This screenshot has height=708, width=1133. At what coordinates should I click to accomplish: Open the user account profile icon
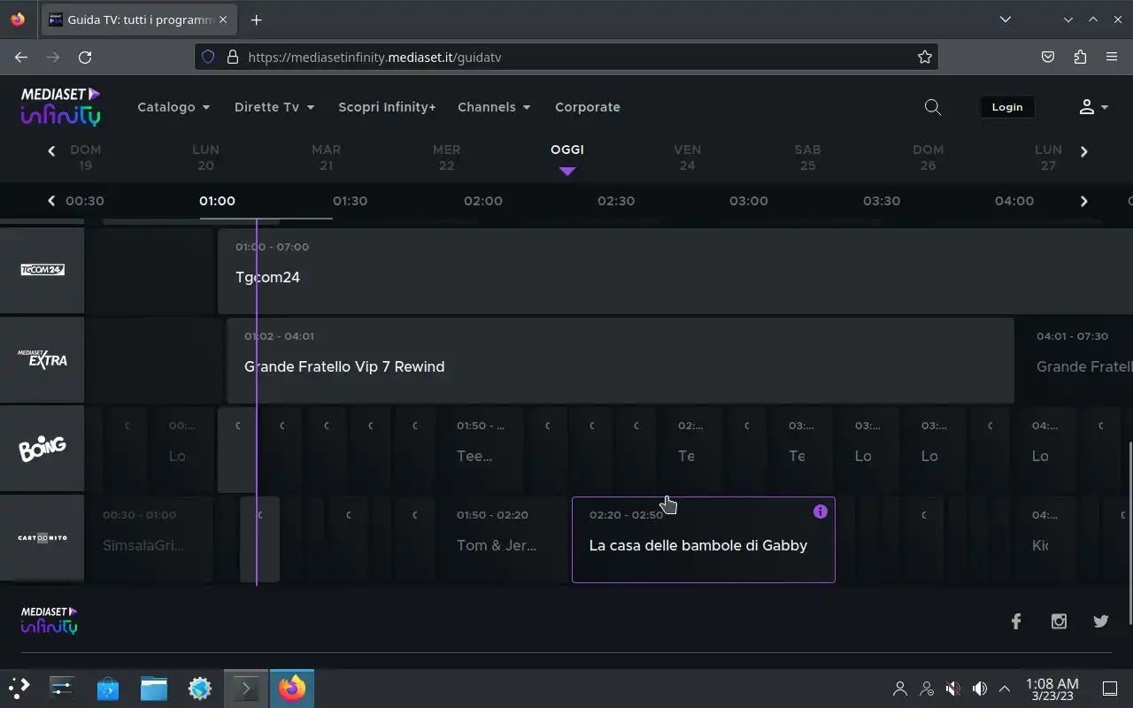coord(1087,107)
